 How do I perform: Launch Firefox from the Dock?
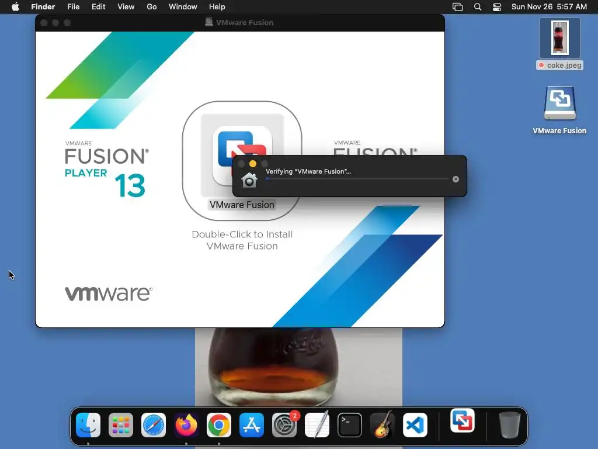(x=186, y=425)
